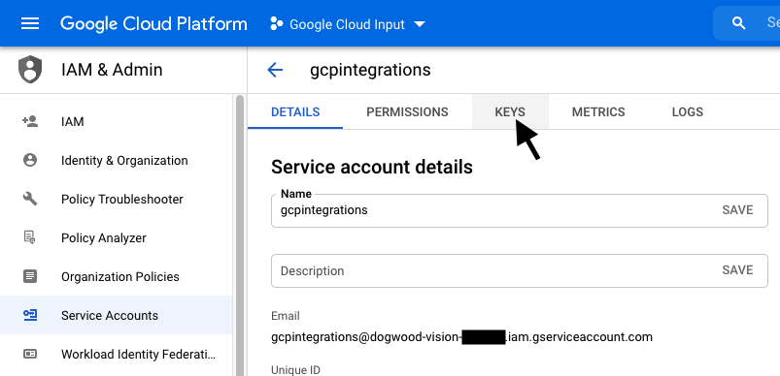Open the Google Cloud Input project dropdown

(348, 24)
